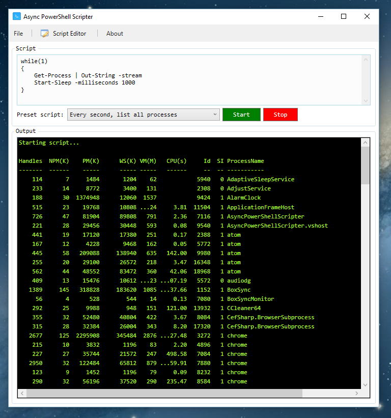Click the ProcessName column header
This screenshot has height=418, width=391.
tap(245, 161)
